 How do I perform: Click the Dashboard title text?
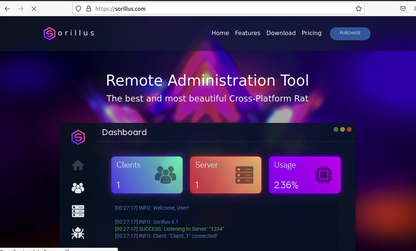[x=124, y=132]
